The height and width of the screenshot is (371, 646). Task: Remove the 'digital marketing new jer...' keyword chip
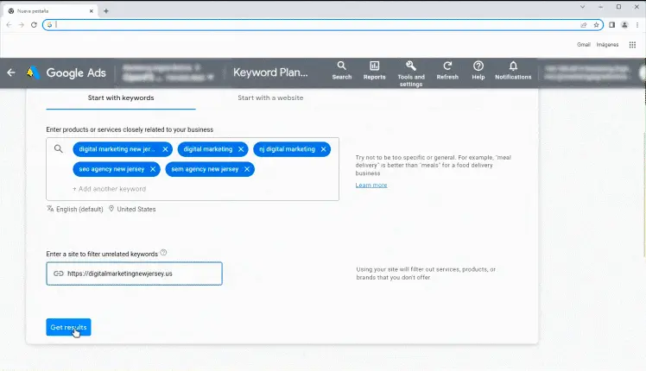[x=165, y=149]
